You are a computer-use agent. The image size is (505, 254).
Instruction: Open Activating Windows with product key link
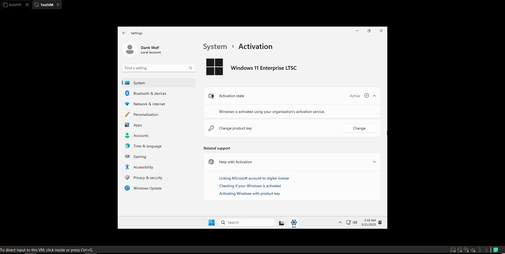(x=249, y=193)
